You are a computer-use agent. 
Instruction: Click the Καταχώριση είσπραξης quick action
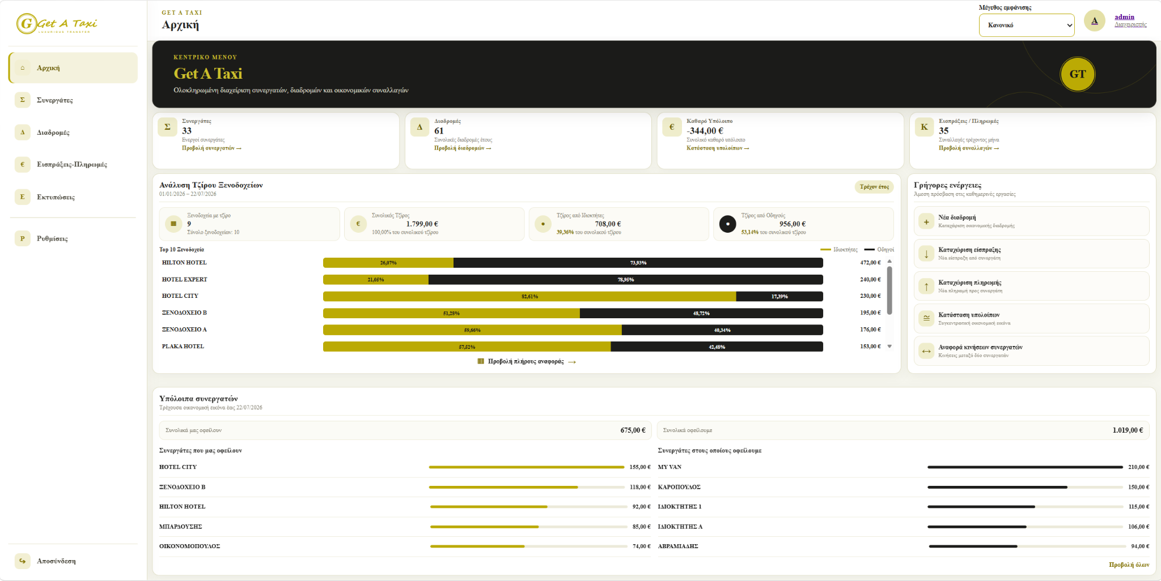[1032, 254]
